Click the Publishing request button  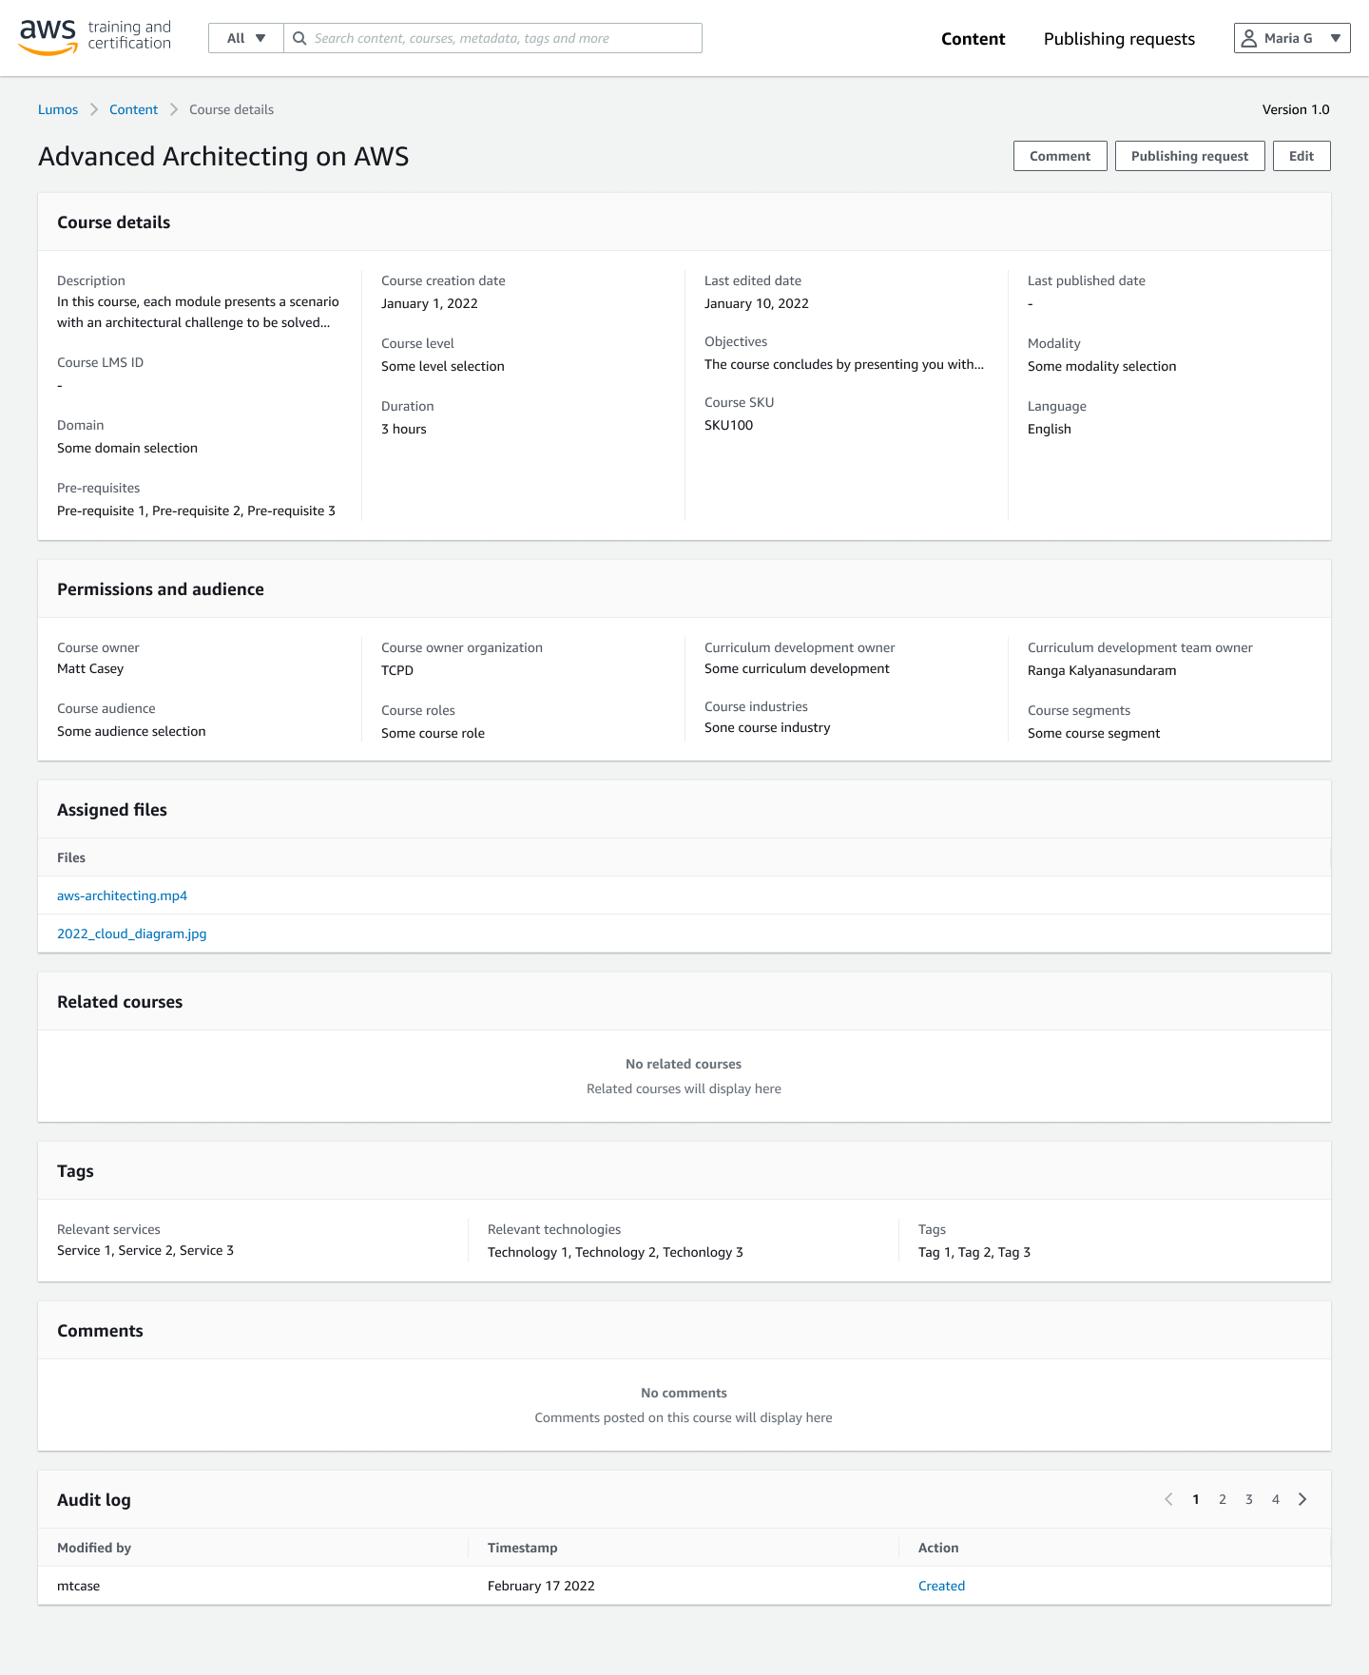(1189, 156)
